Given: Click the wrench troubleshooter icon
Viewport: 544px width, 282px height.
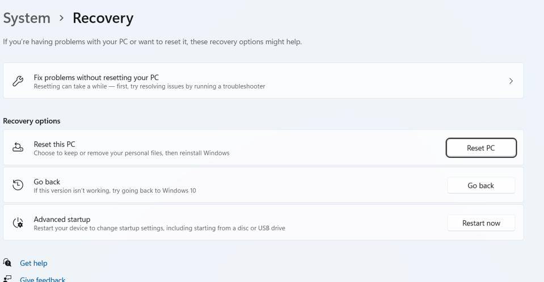Looking at the screenshot, I should coord(18,81).
